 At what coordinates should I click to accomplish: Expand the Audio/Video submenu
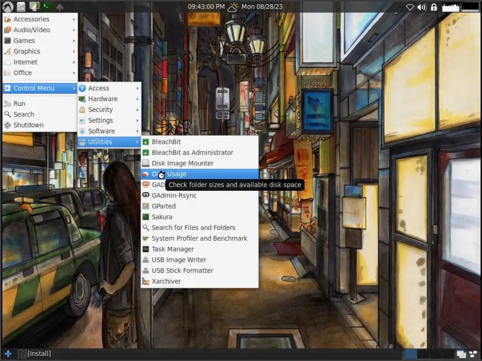[x=40, y=30]
